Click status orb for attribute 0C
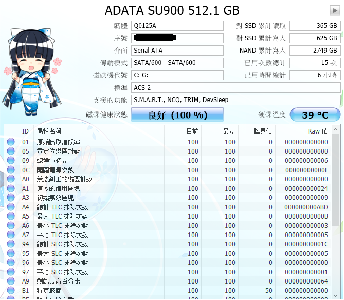 pos(11,170)
